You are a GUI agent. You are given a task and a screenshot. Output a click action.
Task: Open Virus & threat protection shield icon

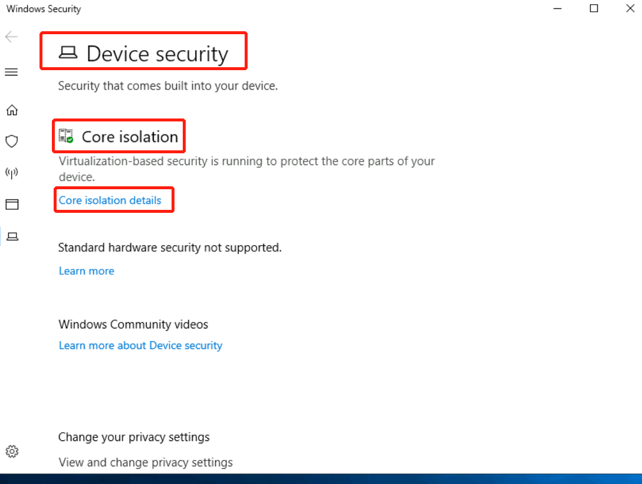(12, 141)
